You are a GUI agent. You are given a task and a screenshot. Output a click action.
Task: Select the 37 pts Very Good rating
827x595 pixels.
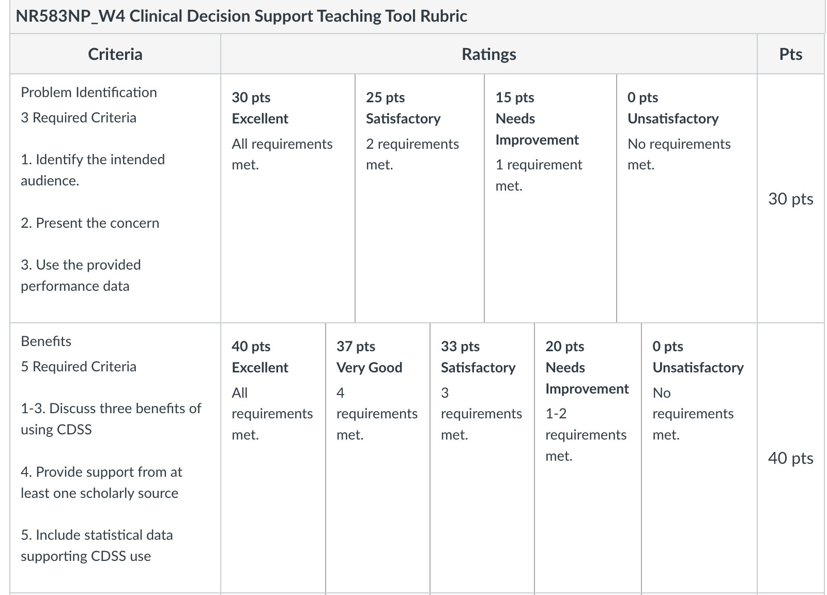378,458
